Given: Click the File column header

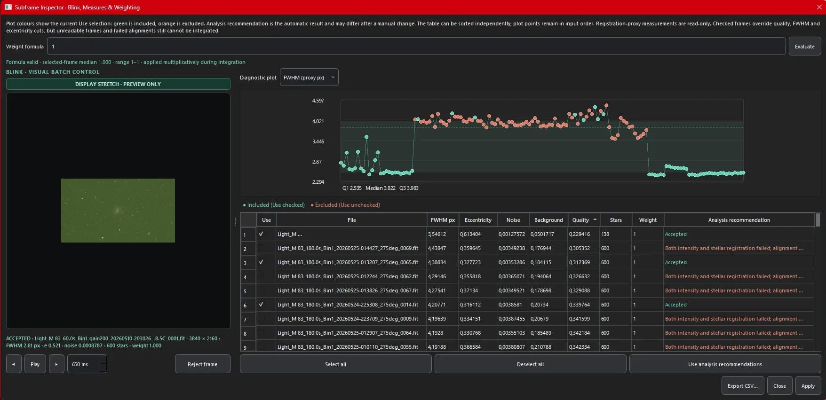Looking at the screenshot, I should click(351, 220).
